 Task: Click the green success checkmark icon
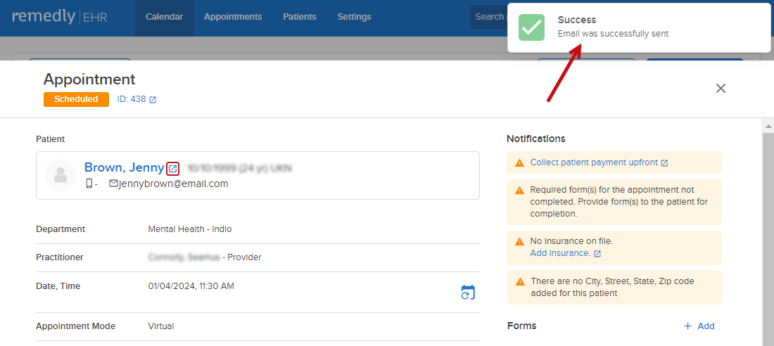[532, 27]
